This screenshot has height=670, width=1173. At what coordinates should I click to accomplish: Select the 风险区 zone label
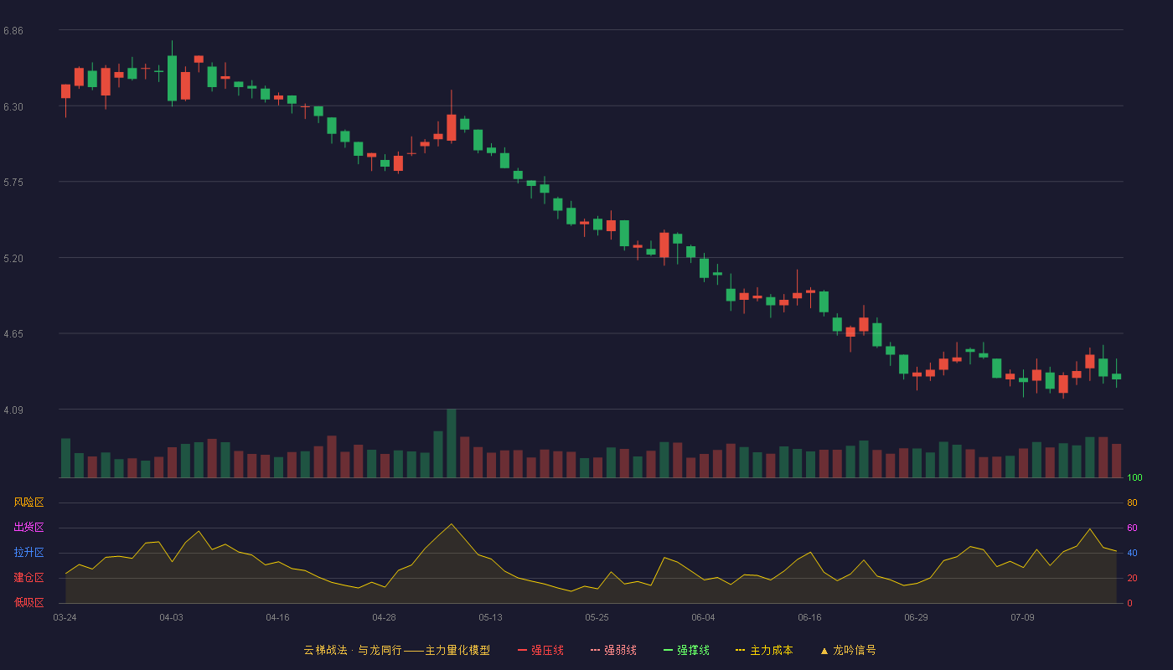pos(28,502)
